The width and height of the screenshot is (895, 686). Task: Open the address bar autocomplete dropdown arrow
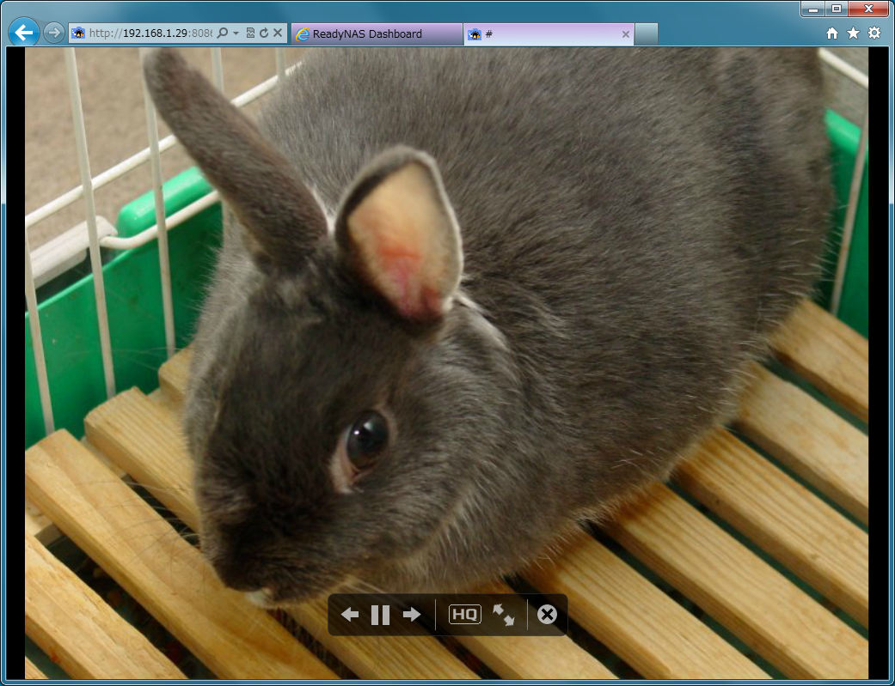236,33
